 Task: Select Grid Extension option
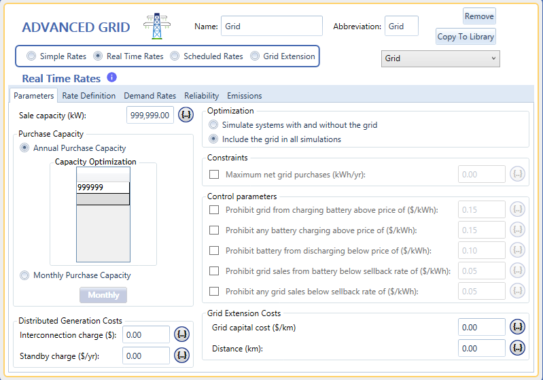click(x=283, y=56)
